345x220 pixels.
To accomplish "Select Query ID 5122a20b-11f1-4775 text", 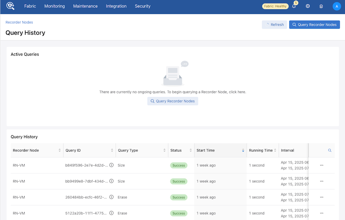I will pos(86,213).
